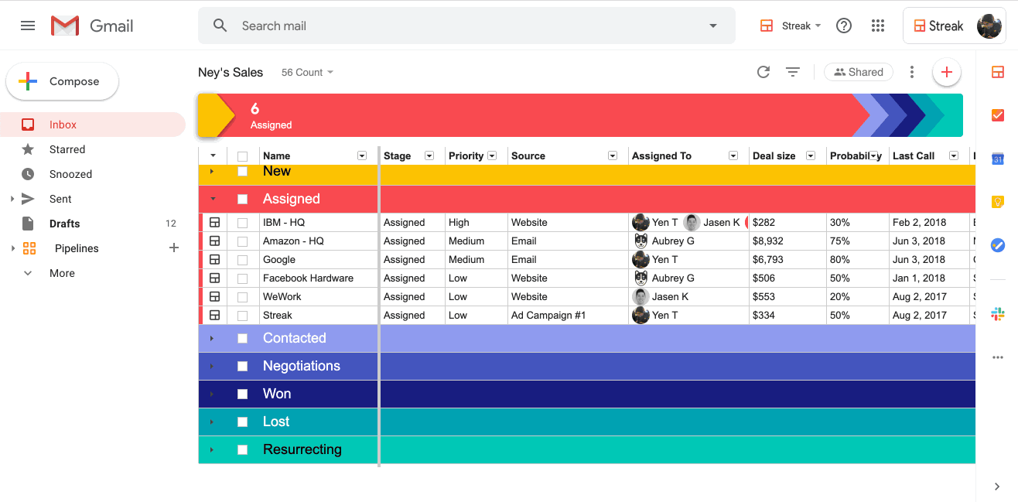Viewport: 1018px width, 502px height.
Task: Click the Compose button
Action: tap(63, 81)
